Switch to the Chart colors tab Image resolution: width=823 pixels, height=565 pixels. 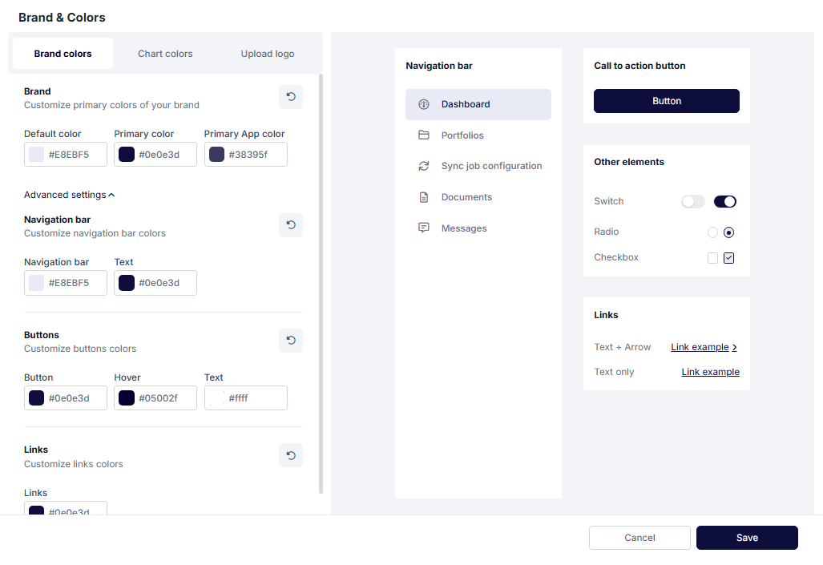[x=165, y=54]
